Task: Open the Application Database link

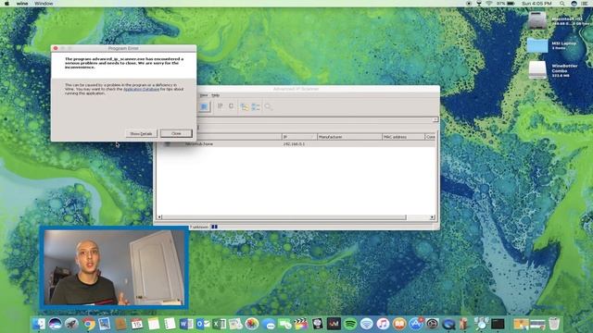Action: click(x=141, y=90)
